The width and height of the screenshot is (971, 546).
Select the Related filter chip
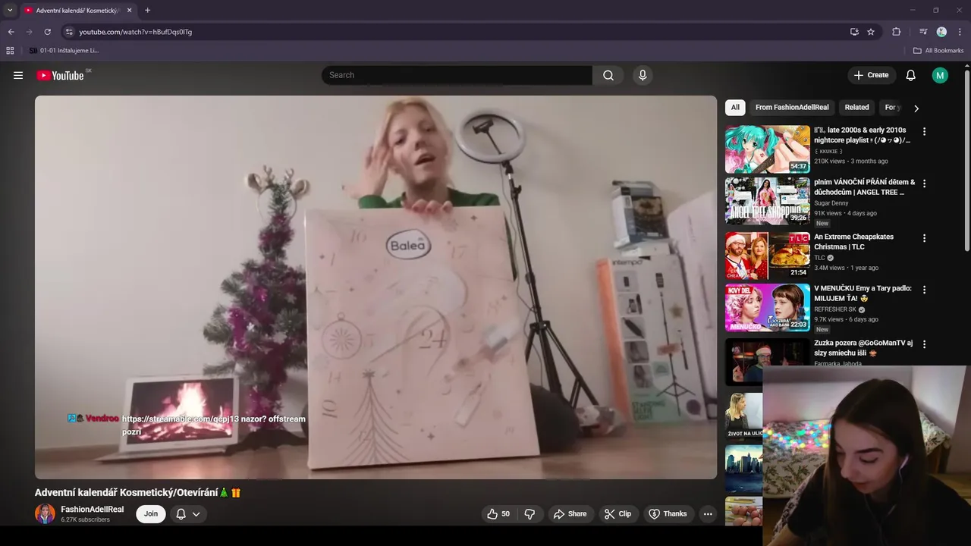(x=856, y=108)
